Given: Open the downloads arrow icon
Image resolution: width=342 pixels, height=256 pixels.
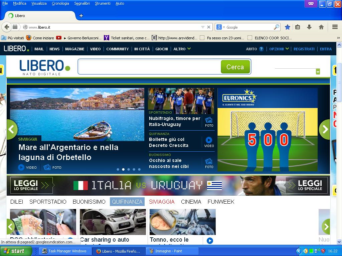Looking at the screenshot, I should [x=309, y=27].
